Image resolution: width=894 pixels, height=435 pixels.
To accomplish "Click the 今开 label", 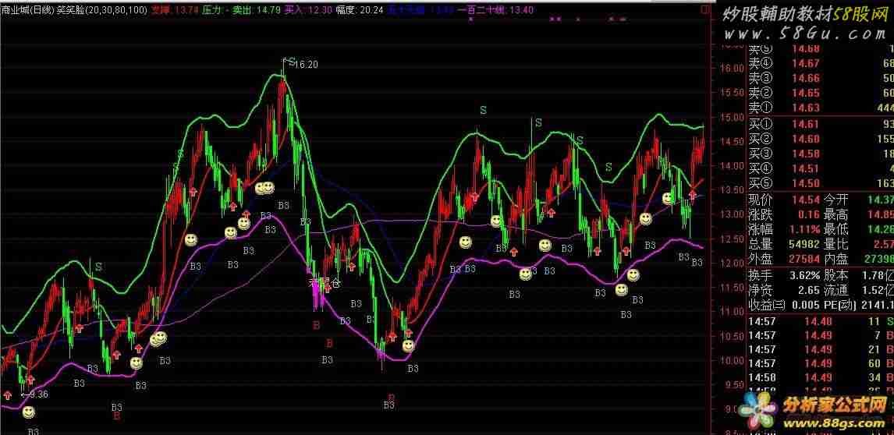I will pos(835,200).
